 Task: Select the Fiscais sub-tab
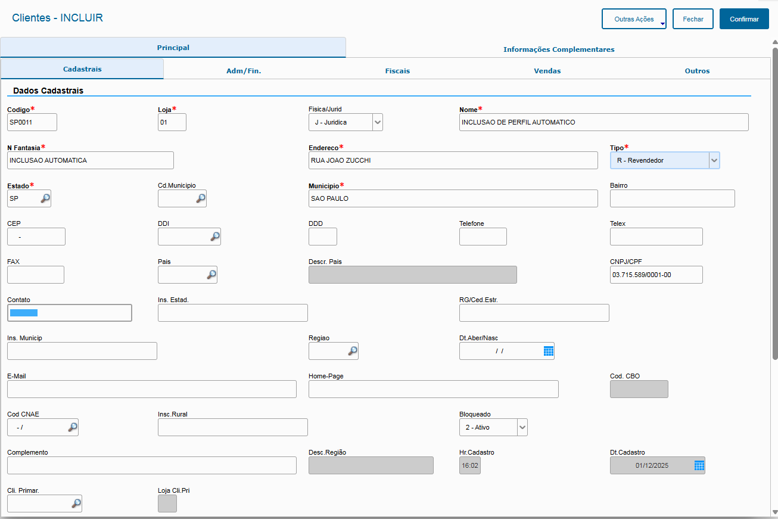[x=397, y=71]
